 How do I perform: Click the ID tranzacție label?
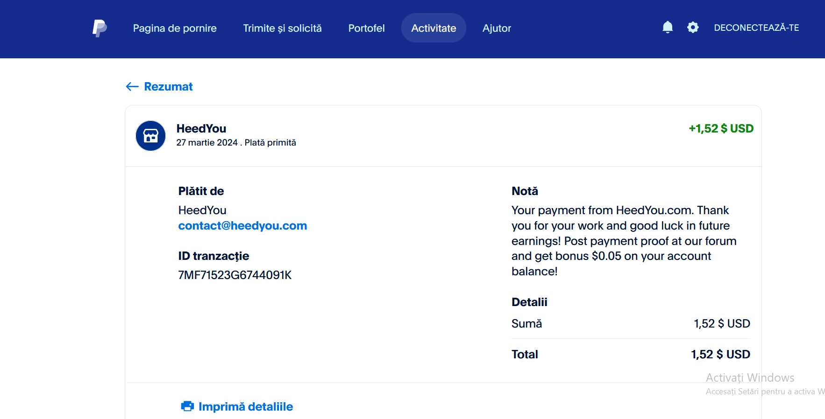tap(213, 256)
